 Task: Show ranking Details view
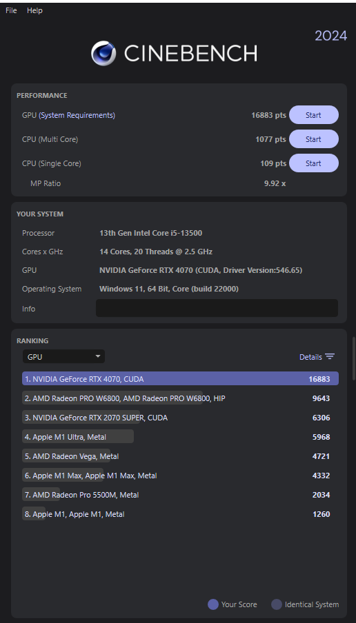tap(310, 357)
